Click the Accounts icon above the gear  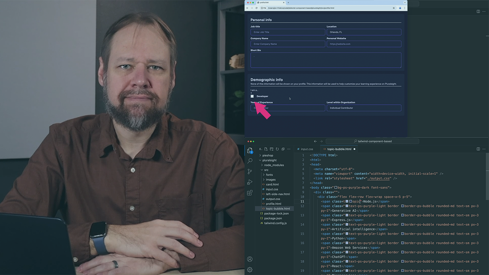click(249, 259)
